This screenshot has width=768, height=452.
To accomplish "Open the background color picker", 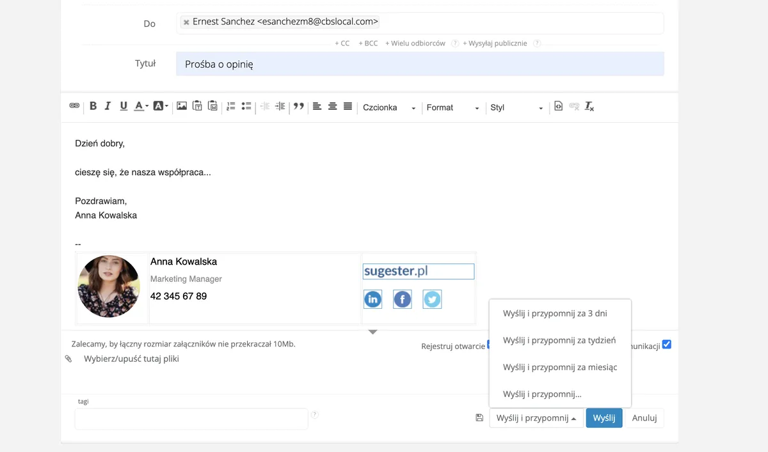I will (x=161, y=106).
